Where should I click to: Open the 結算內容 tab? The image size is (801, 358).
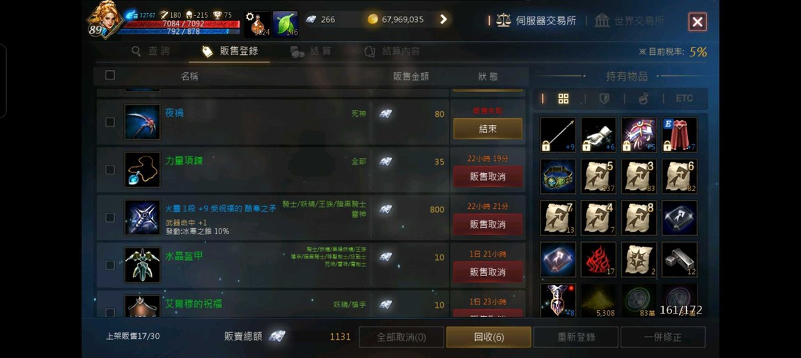point(392,51)
